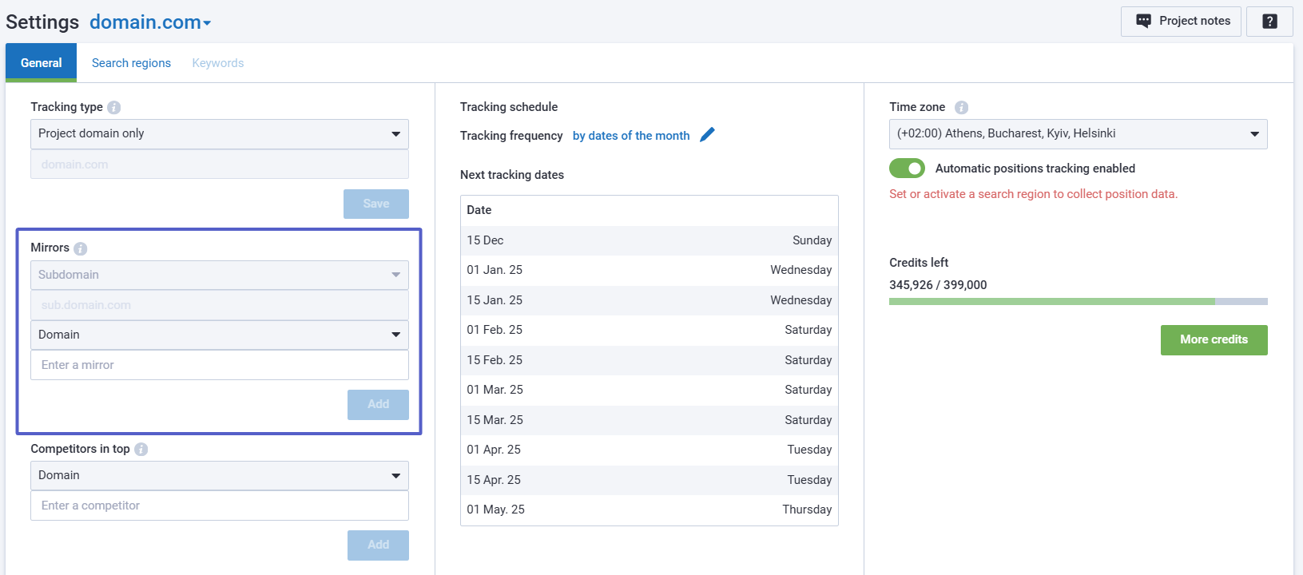Open the domain.com project selector
Screen dimensions: 1303x575
pos(150,22)
